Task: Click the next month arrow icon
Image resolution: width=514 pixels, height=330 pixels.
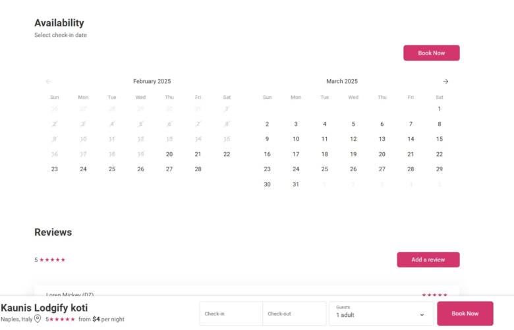Action: click(x=445, y=82)
